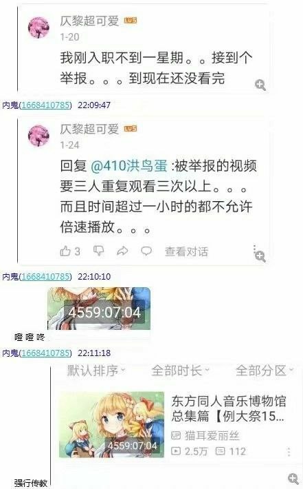
Task: Open the @410洪鸟蛋 user mention
Action: pyautogui.click(x=129, y=165)
